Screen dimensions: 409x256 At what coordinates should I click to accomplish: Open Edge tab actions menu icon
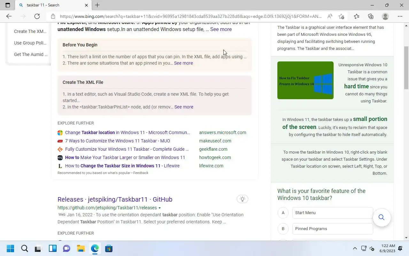click(8, 5)
